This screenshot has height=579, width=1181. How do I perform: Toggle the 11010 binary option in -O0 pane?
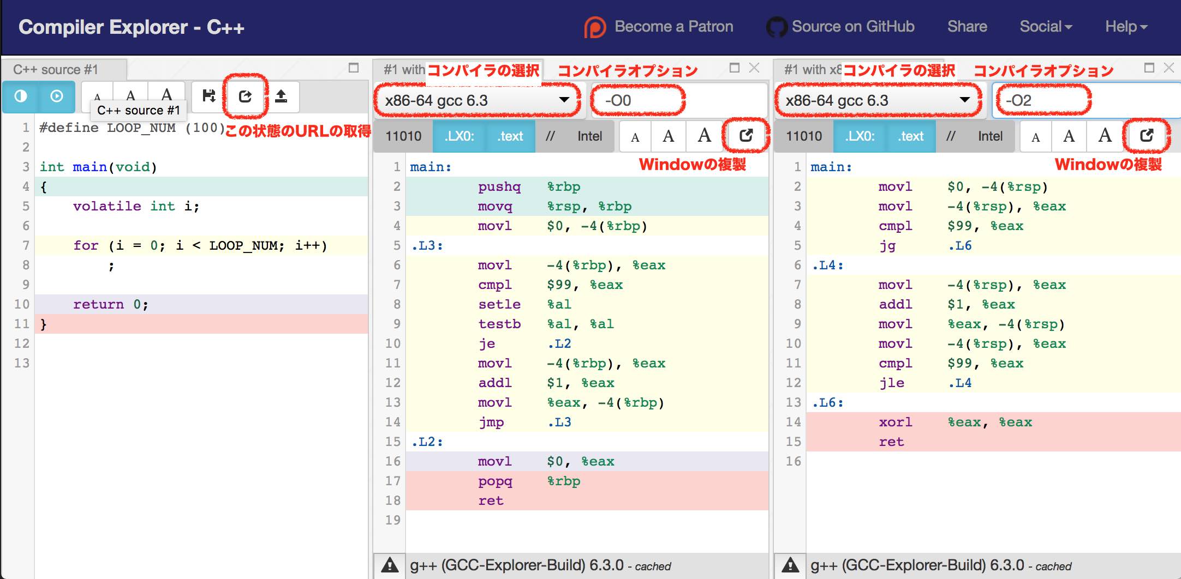(404, 136)
